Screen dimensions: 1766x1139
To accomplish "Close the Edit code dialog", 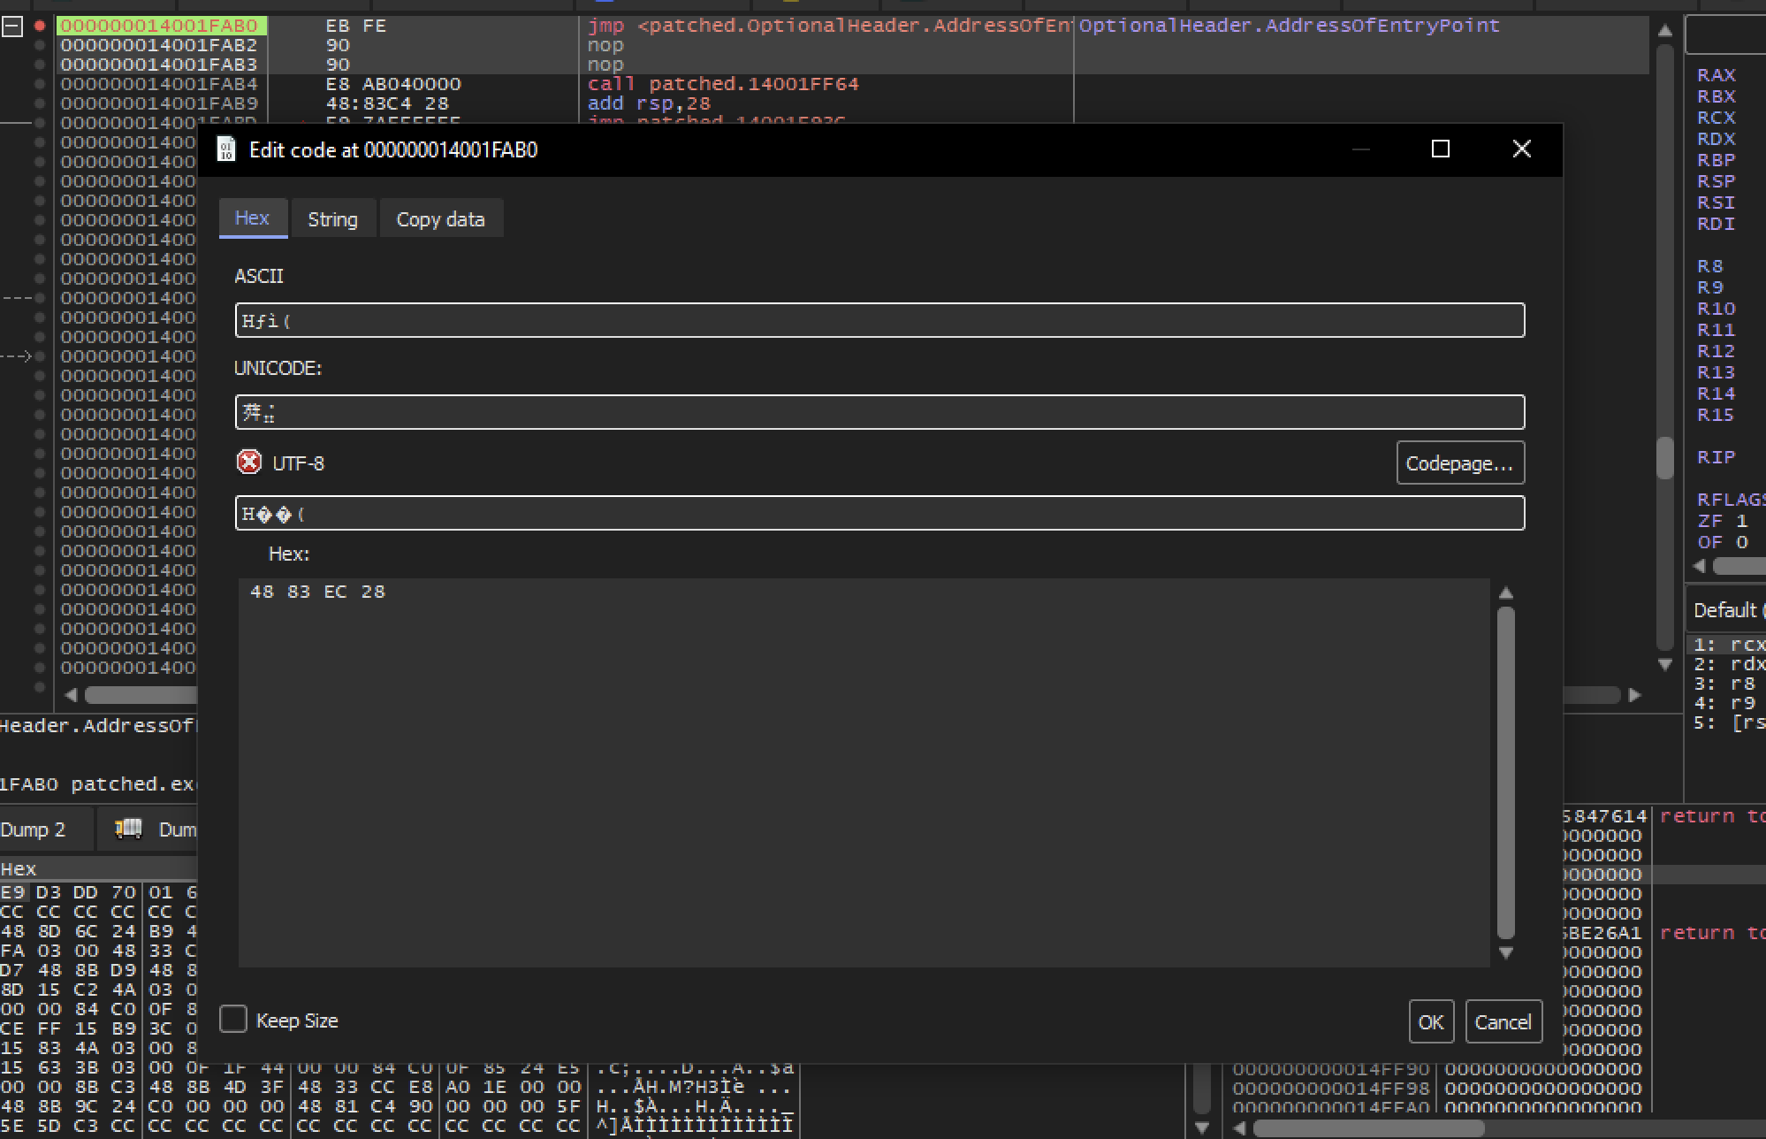I will click(x=1521, y=149).
